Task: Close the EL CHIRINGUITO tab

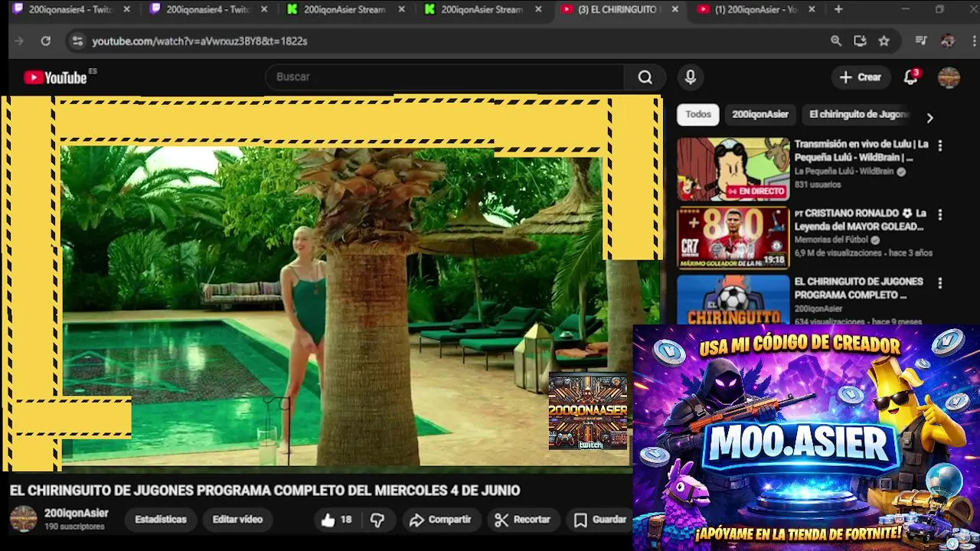Action: pyautogui.click(x=675, y=9)
